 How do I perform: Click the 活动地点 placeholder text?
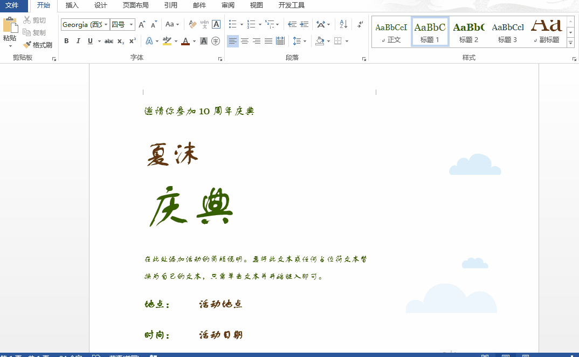coord(221,304)
